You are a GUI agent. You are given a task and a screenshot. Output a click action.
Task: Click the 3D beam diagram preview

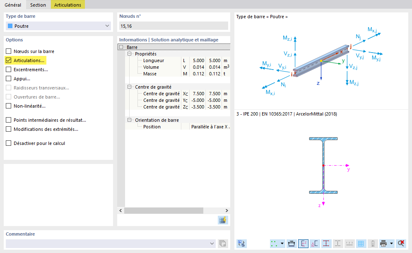click(x=321, y=60)
